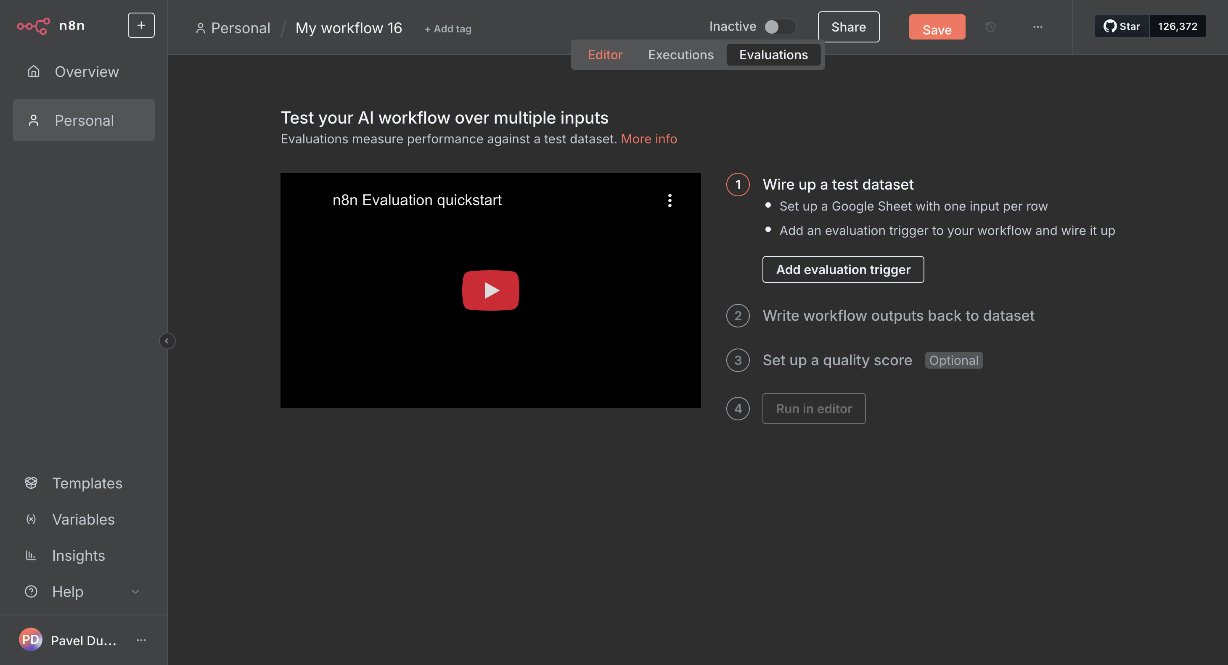Click the GitHub Star button

tap(1122, 26)
